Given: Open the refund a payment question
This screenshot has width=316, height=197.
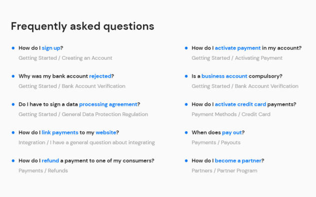Looking at the screenshot, I should click(86, 161).
